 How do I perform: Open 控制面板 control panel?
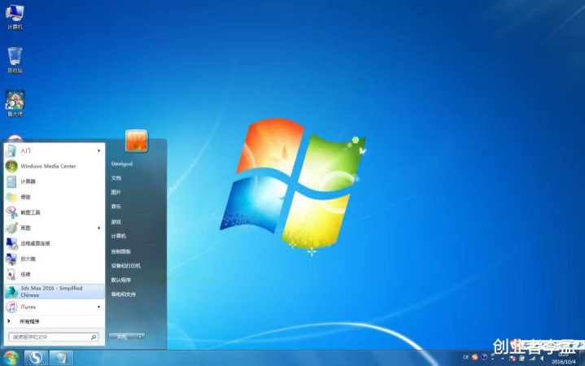pyautogui.click(x=120, y=251)
